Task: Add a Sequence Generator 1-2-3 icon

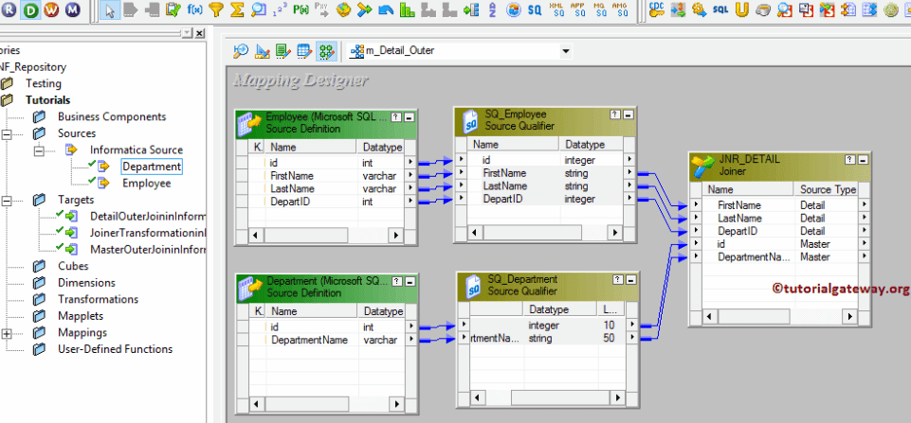Action: pyautogui.click(x=280, y=9)
